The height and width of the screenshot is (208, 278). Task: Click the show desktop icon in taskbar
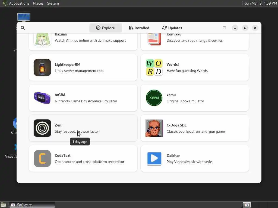click(x=3, y=205)
